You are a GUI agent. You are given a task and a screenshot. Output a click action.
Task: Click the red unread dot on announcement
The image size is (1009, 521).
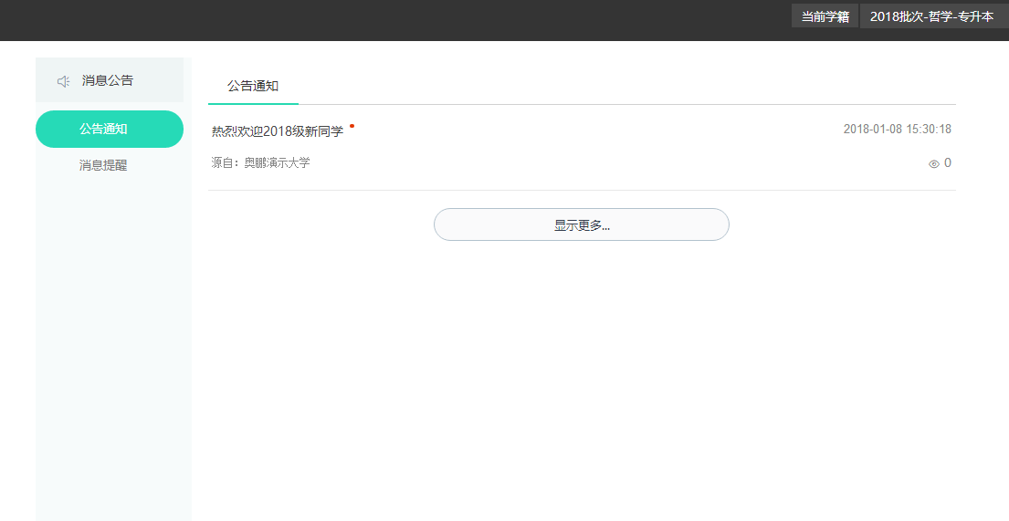click(352, 126)
